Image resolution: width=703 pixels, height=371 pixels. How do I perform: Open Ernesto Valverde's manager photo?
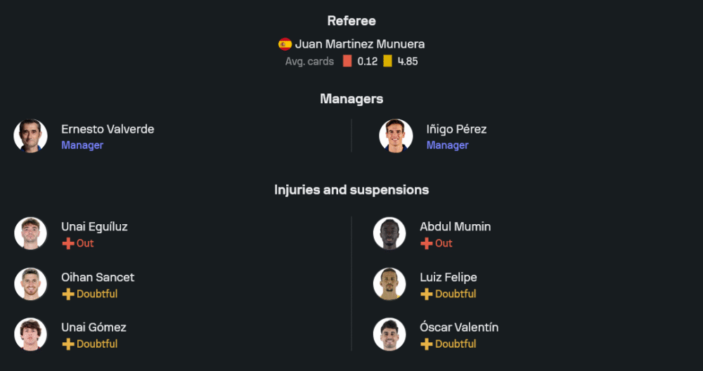pyautogui.click(x=31, y=136)
